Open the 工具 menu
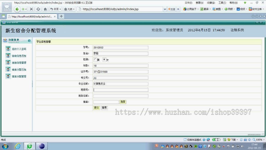Viewport: 266px width, 150px height. (x=222, y=3)
